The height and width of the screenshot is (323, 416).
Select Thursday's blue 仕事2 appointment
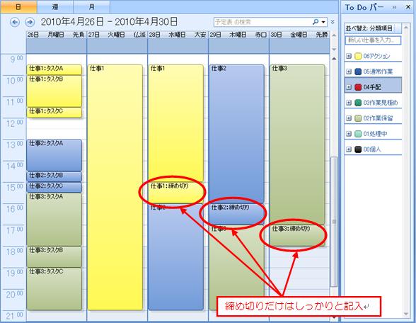236,134
